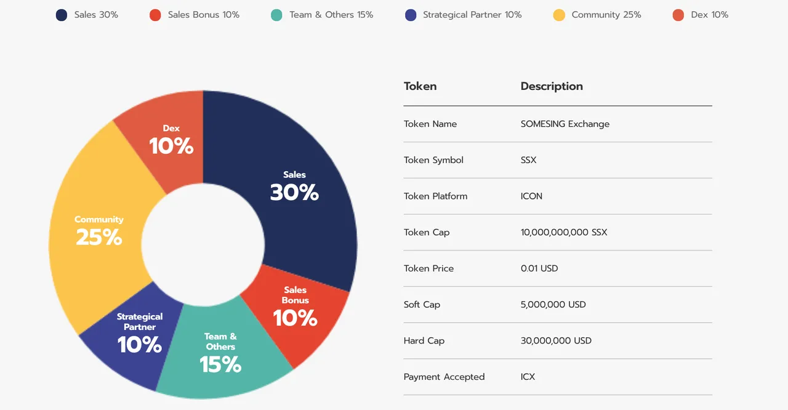Click the 'SSX' token symbol value
The image size is (788, 410).
click(x=528, y=160)
